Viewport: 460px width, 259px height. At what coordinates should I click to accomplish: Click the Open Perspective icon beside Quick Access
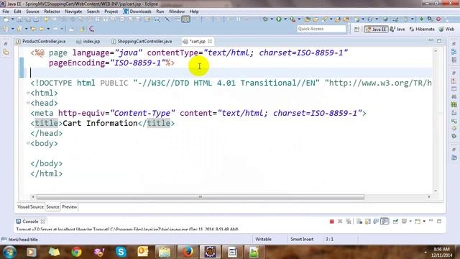[356, 29]
